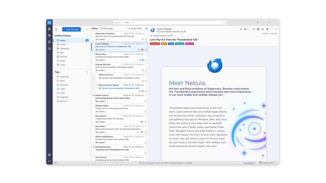The height and width of the screenshot is (183, 326).
Task: Open the Invitations: 7 link
Action: [250, 163]
